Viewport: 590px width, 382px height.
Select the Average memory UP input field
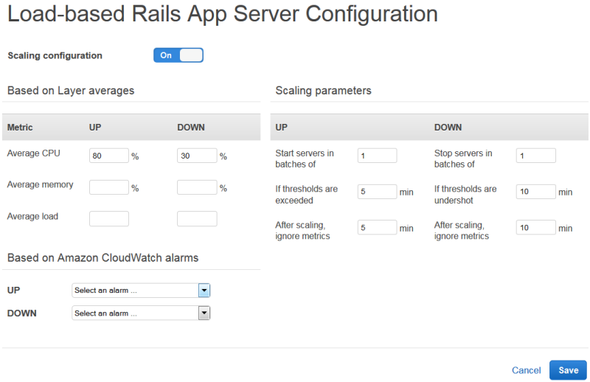(x=108, y=187)
